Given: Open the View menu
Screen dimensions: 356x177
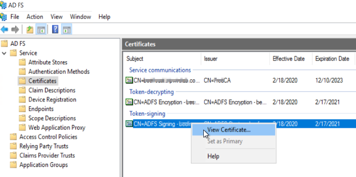Looking at the screenshot, I should click(57, 17).
